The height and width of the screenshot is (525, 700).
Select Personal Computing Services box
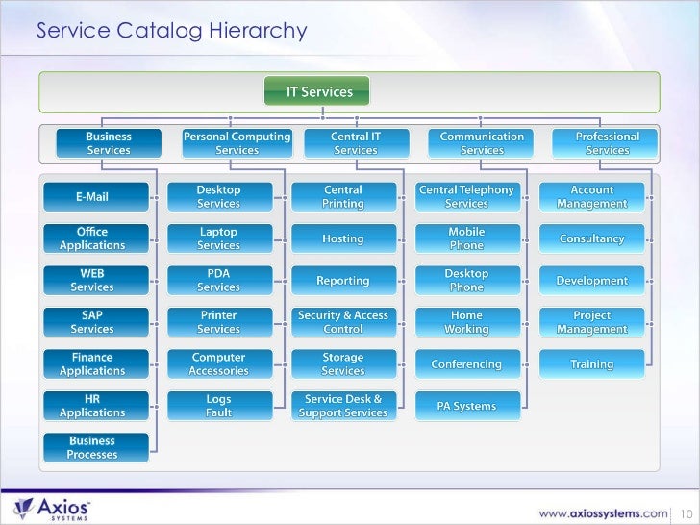[x=237, y=143]
